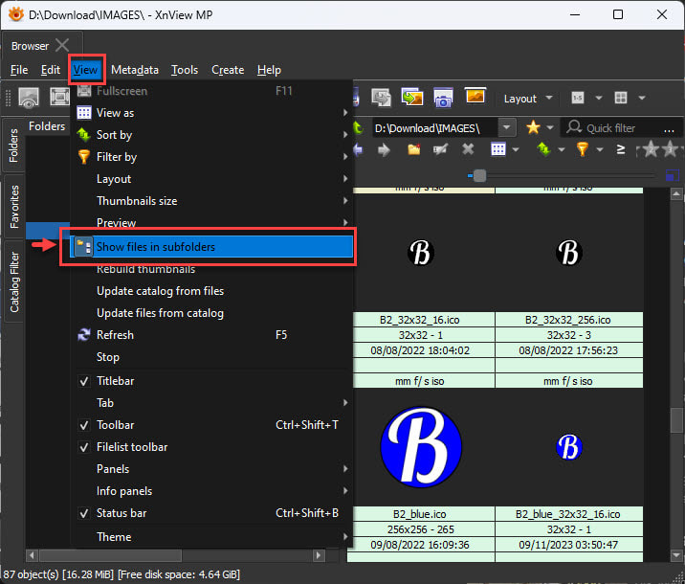Open the dropdown arrow beside the grid layout icon
This screenshot has width=685, height=584.
pos(642,98)
